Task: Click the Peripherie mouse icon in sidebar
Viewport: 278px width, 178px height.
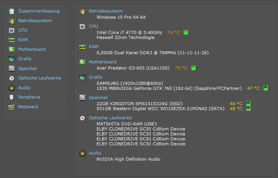Action: click(12, 97)
